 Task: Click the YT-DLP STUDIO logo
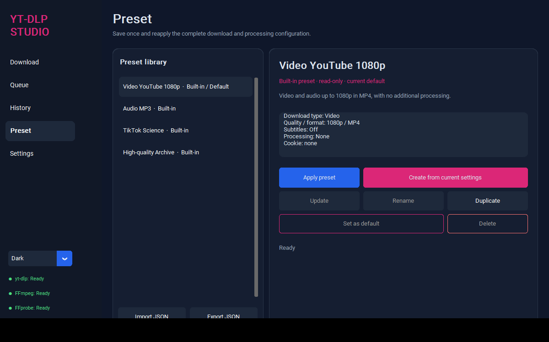pyautogui.click(x=30, y=26)
